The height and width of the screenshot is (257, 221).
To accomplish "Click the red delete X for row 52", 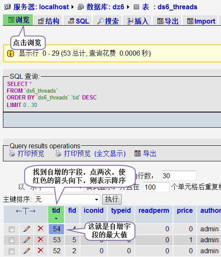I will click(x=40, y=250).
